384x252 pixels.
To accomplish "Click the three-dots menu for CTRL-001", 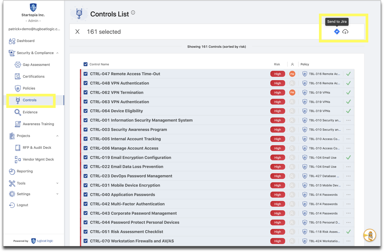I will pos(348,120).
